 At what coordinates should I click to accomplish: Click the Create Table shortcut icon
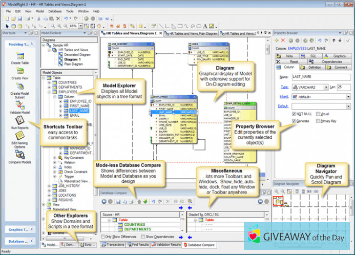point(19,57)
